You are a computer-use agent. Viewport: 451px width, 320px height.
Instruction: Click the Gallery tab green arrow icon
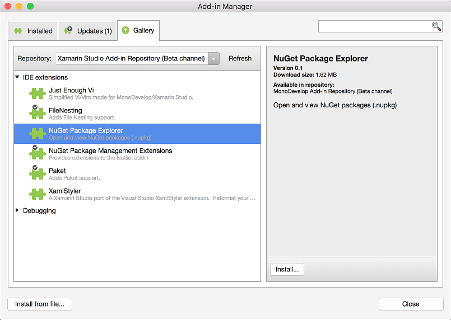[x=125, y=30]
